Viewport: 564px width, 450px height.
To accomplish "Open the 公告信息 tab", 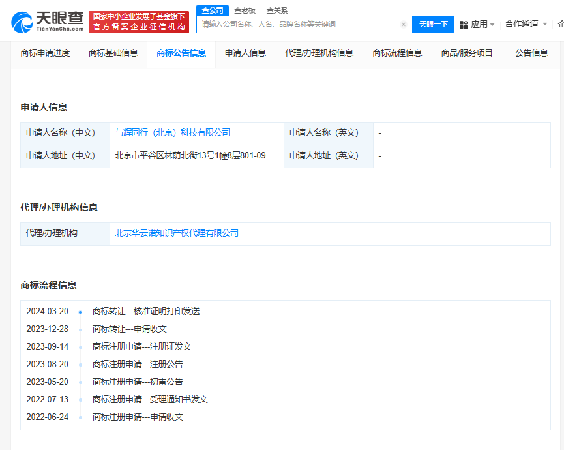I will coord(531,53).
